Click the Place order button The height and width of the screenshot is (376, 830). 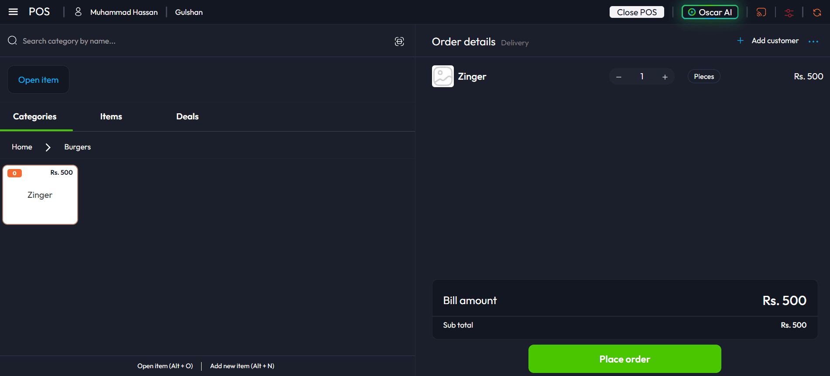click(624, 359)
